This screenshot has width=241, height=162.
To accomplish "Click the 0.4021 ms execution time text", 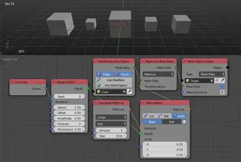I will 10,59.
